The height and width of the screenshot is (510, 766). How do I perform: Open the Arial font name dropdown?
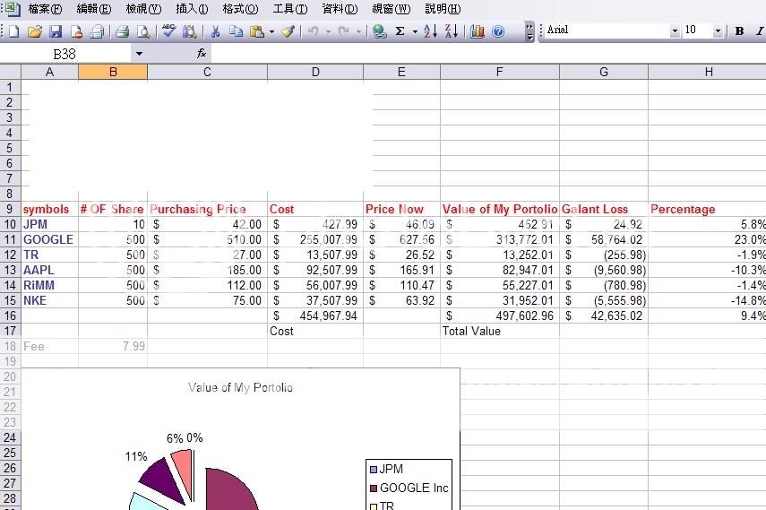[675, 31]
